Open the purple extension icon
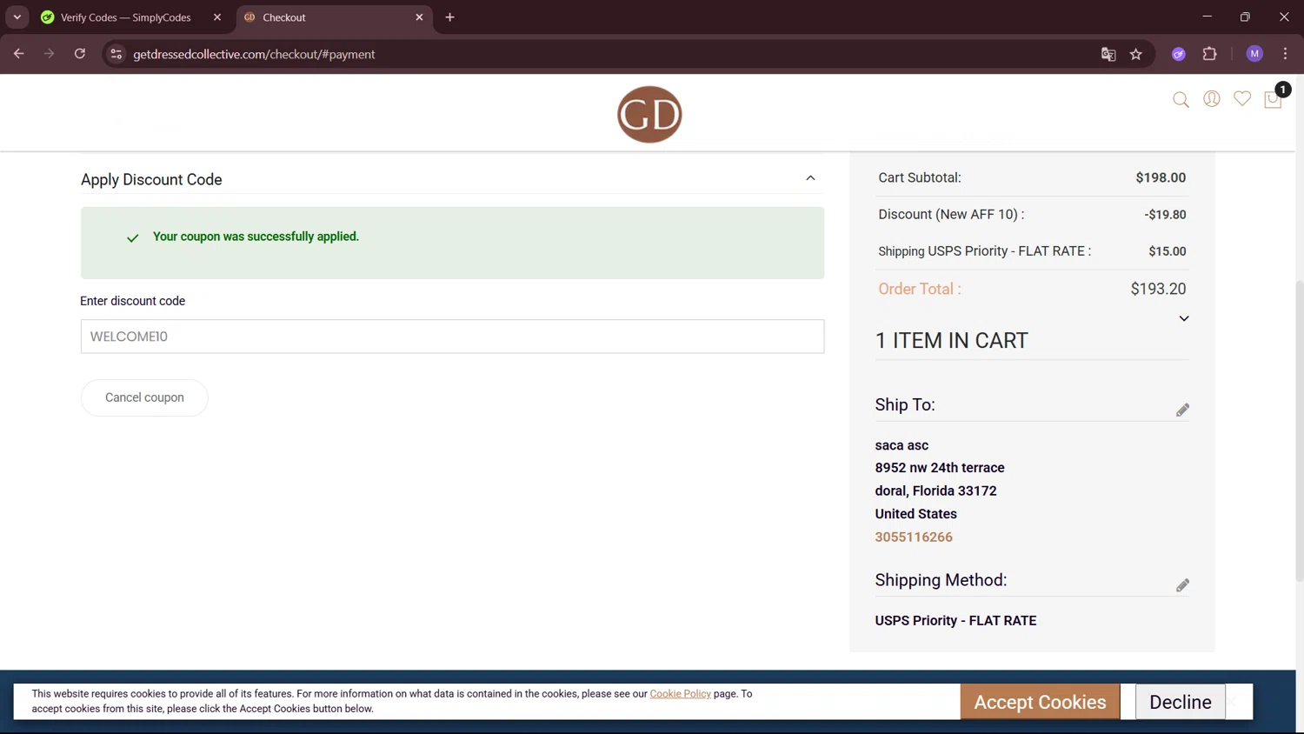Image resolution: width=1304 pixels, height=734 pixels. [x=1179, y=54]
